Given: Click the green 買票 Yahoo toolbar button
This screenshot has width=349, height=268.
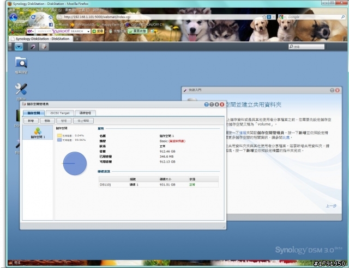Looking at the screenshot, I should coord(137,32).
